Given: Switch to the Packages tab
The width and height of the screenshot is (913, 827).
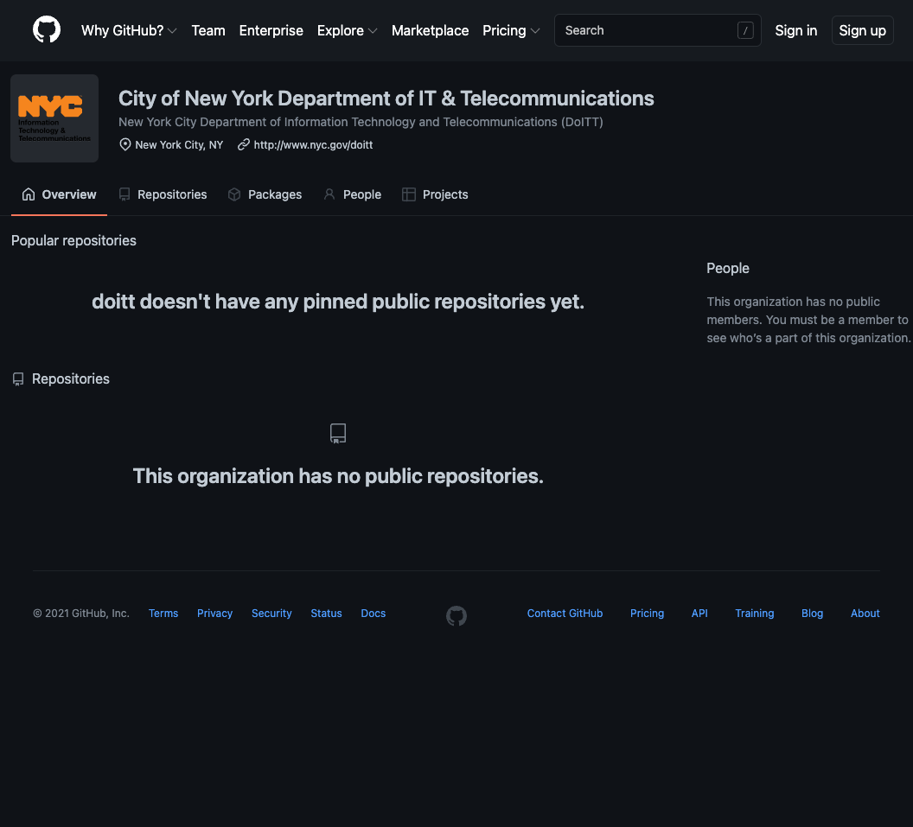Looking at the screenshot, I should (265, 194).
